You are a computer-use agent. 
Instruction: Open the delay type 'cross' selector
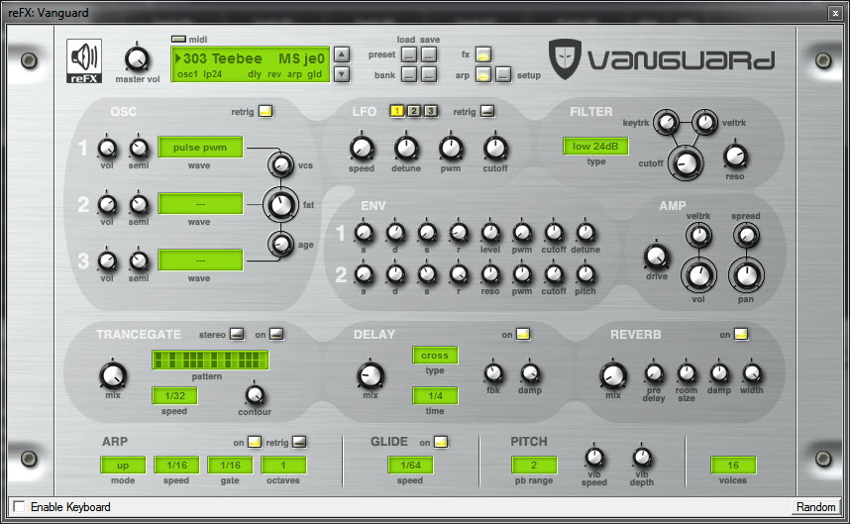coord(435,355)
